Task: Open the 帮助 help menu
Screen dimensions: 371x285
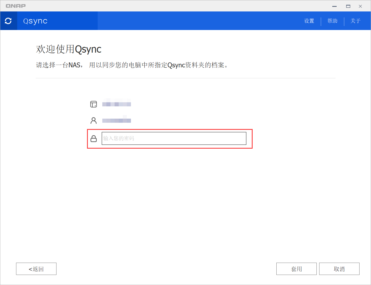Action: tap(332, 21)
